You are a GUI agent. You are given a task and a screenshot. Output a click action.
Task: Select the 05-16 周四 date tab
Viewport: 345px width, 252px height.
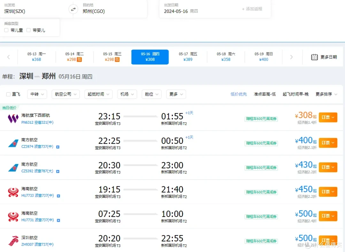click(150, 57)
